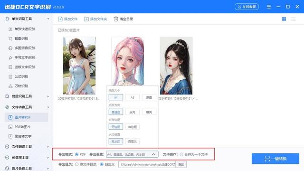304x171 pixels.
Task: Expand the 批量识别工具 section
Action: pos(48,96)
